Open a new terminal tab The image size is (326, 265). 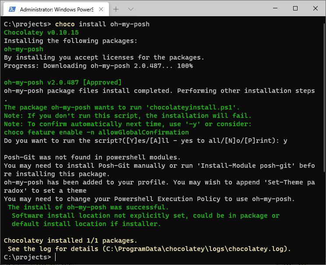point(116,9)
